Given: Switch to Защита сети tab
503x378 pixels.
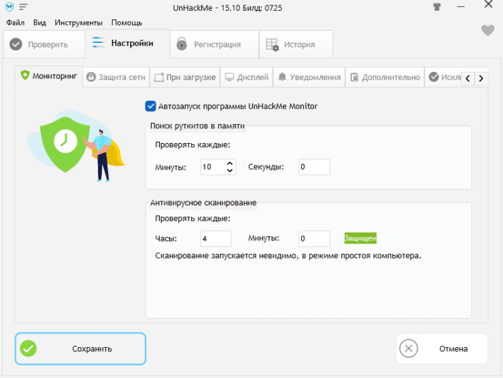Looking at the screenshot, I should (x=116, y=77).
